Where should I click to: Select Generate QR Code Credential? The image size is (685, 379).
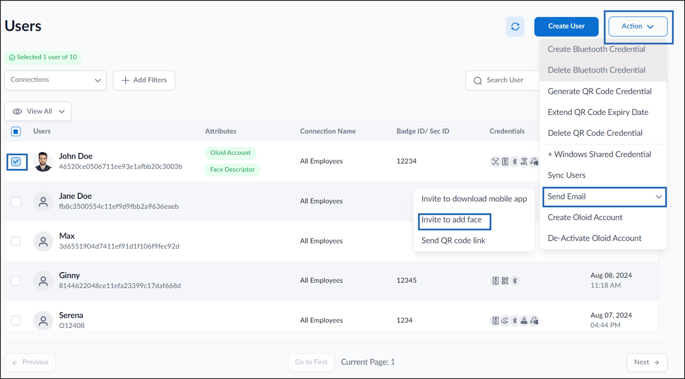coord(600,91)
